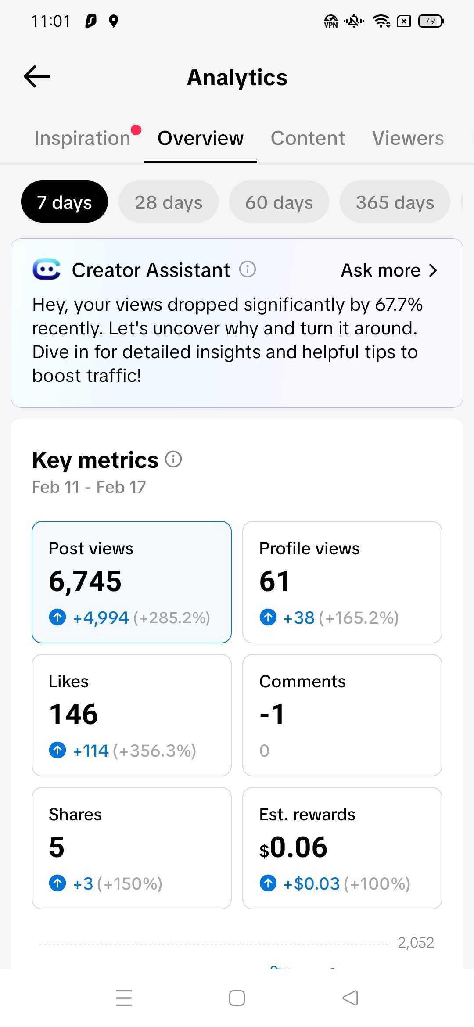Select the Post views metric card
474x1027 pixels.
(132, 582)
